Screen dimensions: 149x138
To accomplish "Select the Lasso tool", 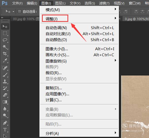I will (x=5, y=40).
